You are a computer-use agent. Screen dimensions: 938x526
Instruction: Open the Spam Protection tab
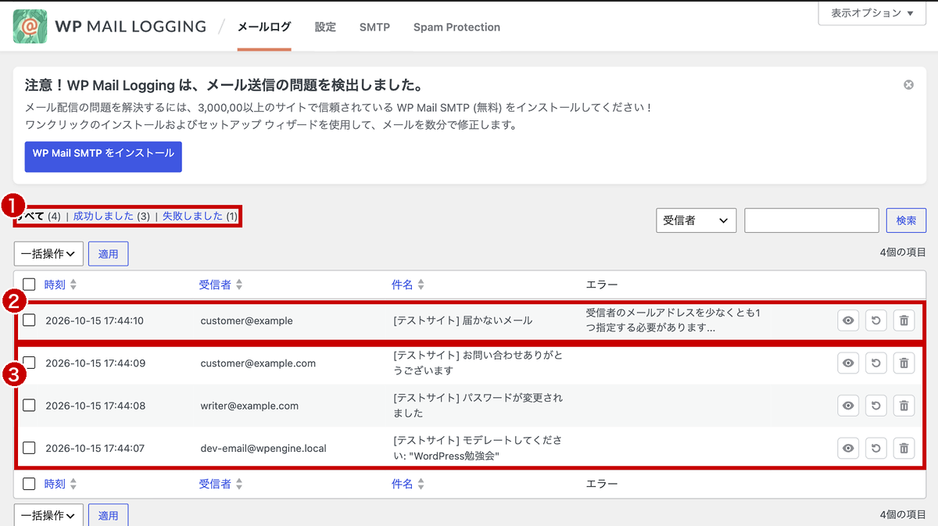pyautogui.click(x=456, y=27)
